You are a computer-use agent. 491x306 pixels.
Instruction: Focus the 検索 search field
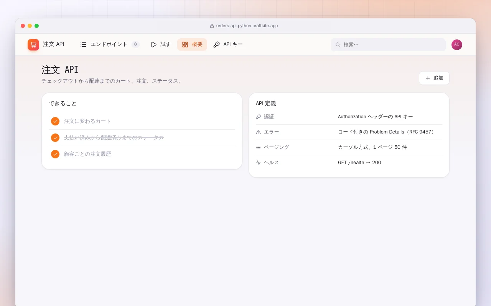tap(388, 45)
